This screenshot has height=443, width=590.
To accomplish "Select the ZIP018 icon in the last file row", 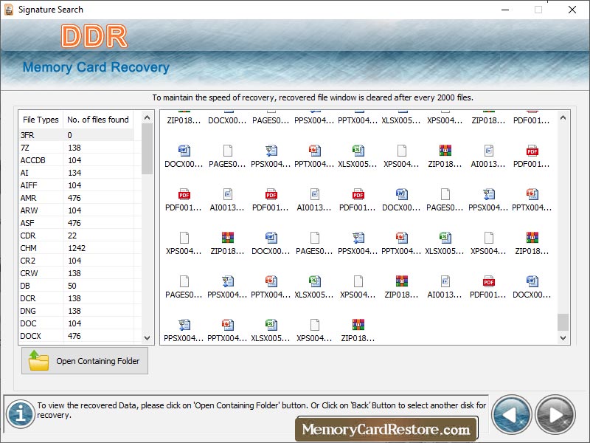I will [x=358, y=325].
